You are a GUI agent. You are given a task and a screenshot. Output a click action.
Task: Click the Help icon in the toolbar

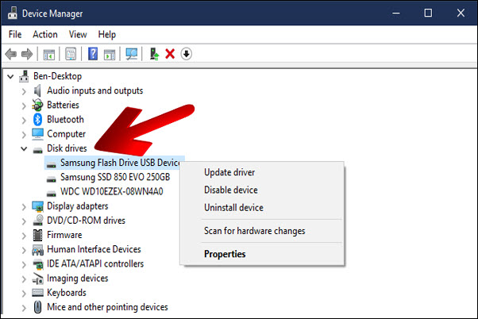[x=92, y=54]
